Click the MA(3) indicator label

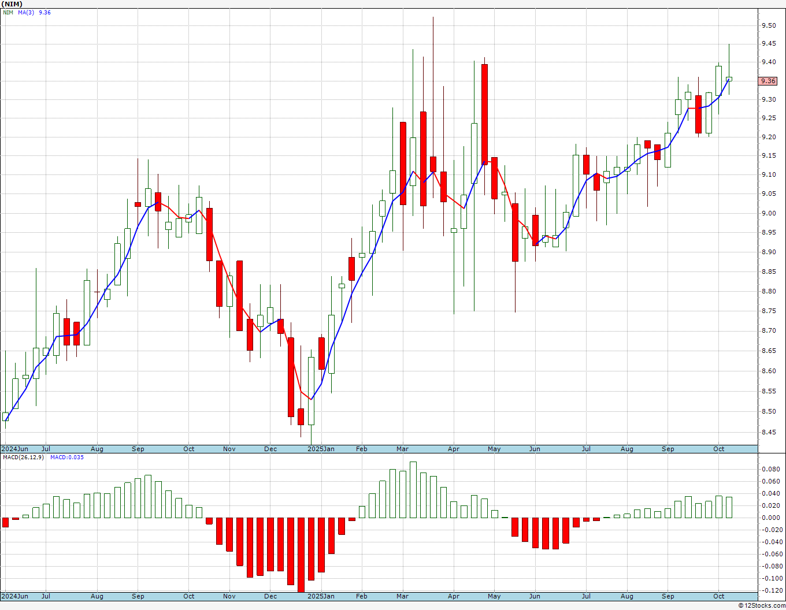tap(26, 13)
